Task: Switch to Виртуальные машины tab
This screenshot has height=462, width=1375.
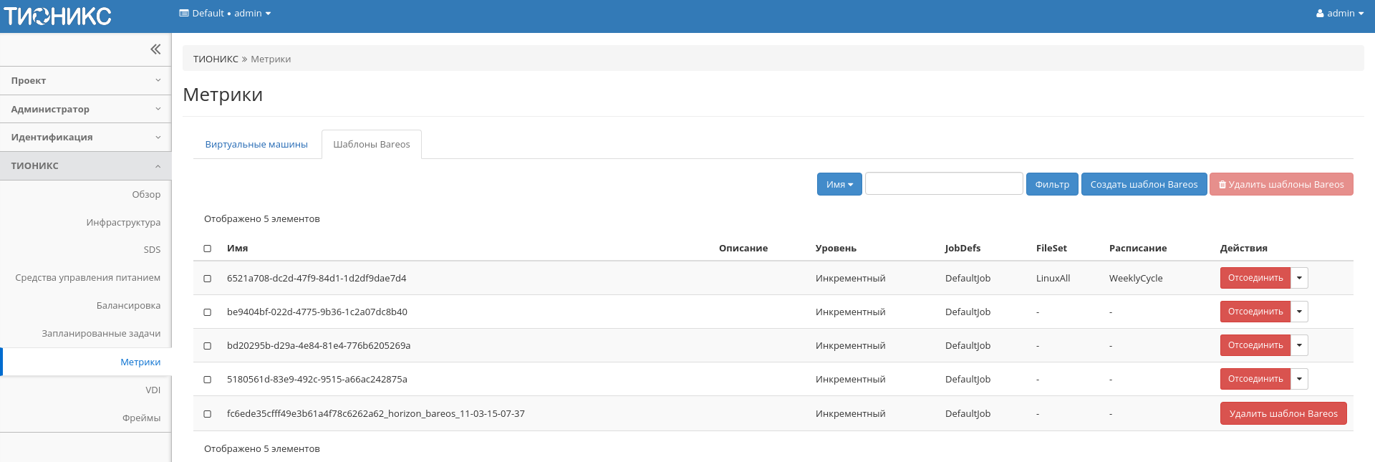Action: [256, 145]
